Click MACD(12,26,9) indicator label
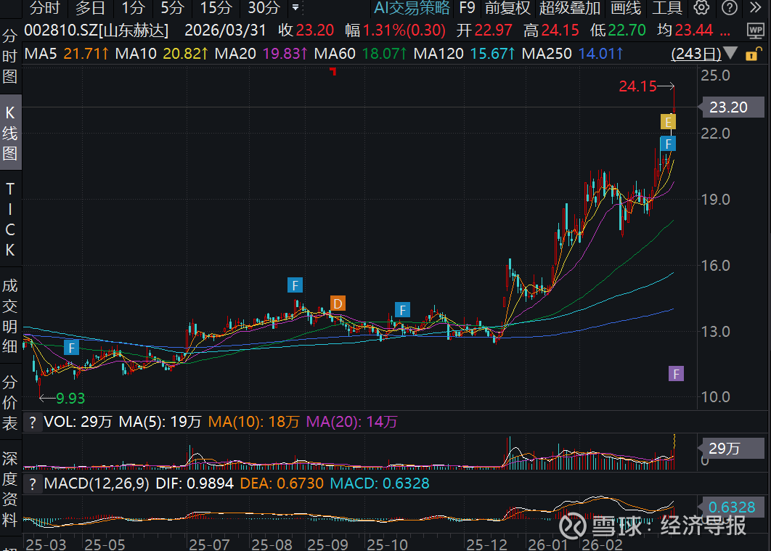The image size is (771, 551). [97, 483]
